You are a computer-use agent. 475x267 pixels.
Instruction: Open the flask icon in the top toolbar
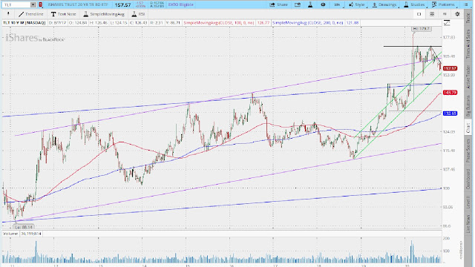click(x=310, y=4)
